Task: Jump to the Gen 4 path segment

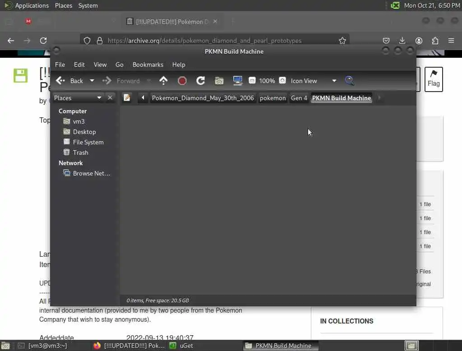Action: click(299, 98)
